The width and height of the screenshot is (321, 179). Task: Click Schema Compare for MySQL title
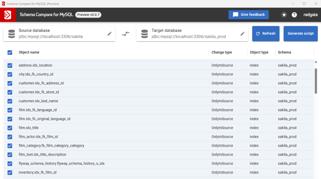pos(46,15)
